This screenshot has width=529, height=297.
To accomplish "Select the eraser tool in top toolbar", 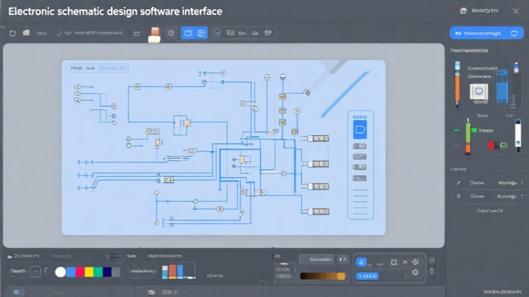I will (x=154, y=34).
